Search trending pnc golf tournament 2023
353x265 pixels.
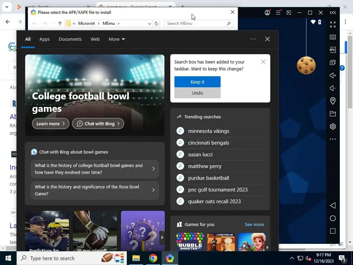220,190
